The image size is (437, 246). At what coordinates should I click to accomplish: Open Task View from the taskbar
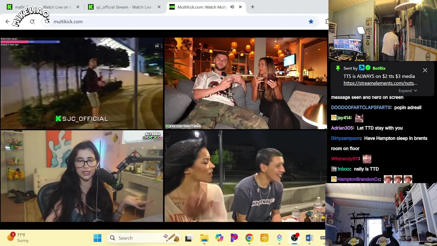pos(188,238)
